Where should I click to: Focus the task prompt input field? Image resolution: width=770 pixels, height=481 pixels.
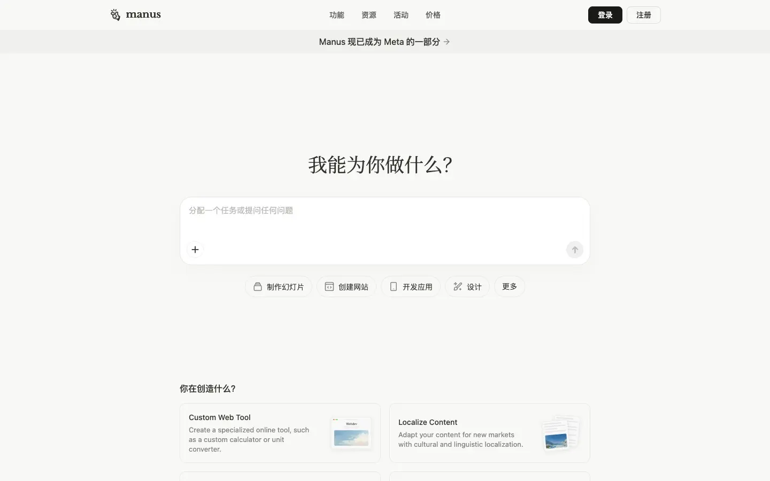[384, 219]
